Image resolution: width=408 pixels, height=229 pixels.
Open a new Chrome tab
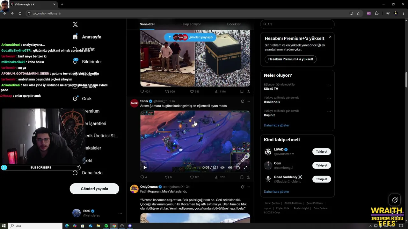[x=62, y=4]
